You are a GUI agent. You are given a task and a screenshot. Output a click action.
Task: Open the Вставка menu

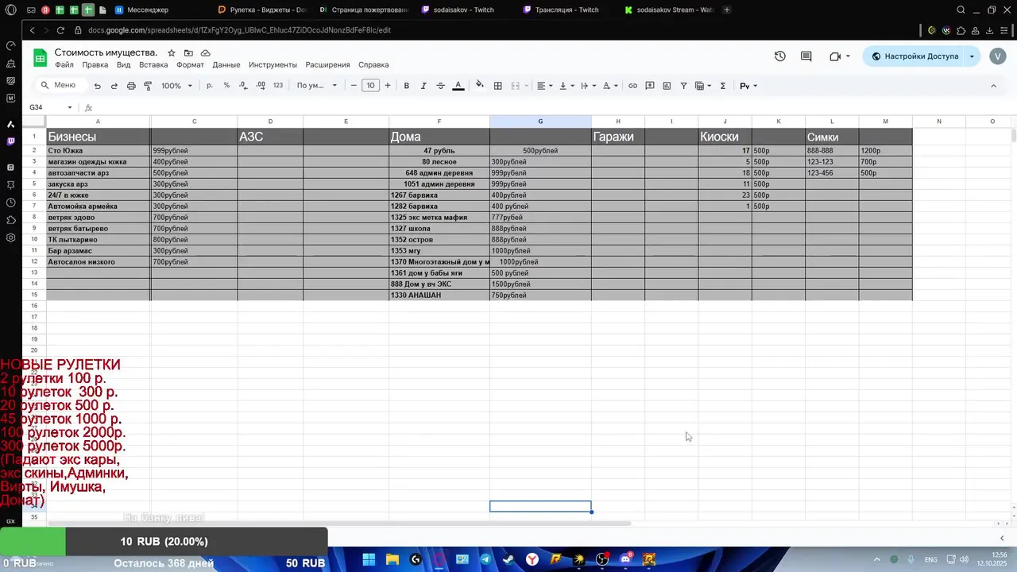(x=153, y=65)
